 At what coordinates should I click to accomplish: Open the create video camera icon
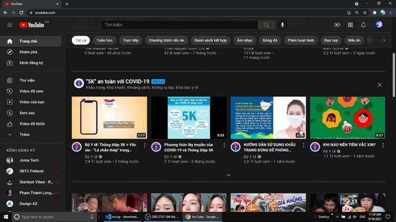pyautogui.click(x=337, y=25)
